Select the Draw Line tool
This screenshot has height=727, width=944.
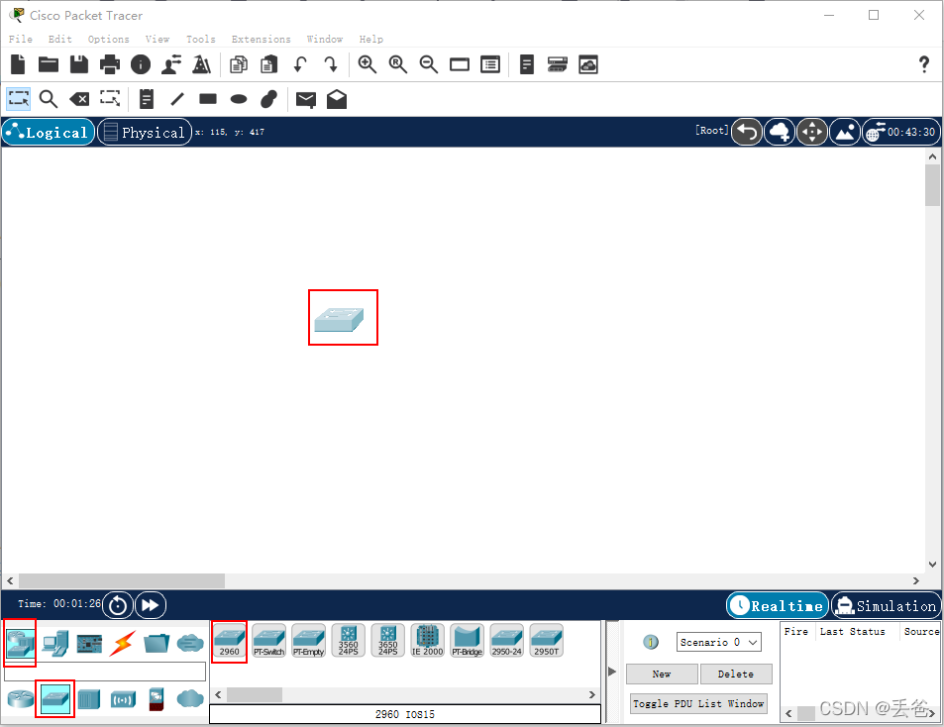click(177, 99)
